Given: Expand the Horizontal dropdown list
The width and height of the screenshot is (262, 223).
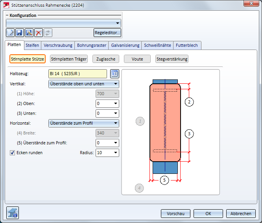Looking at the screenshot, I should pos(115,123).
